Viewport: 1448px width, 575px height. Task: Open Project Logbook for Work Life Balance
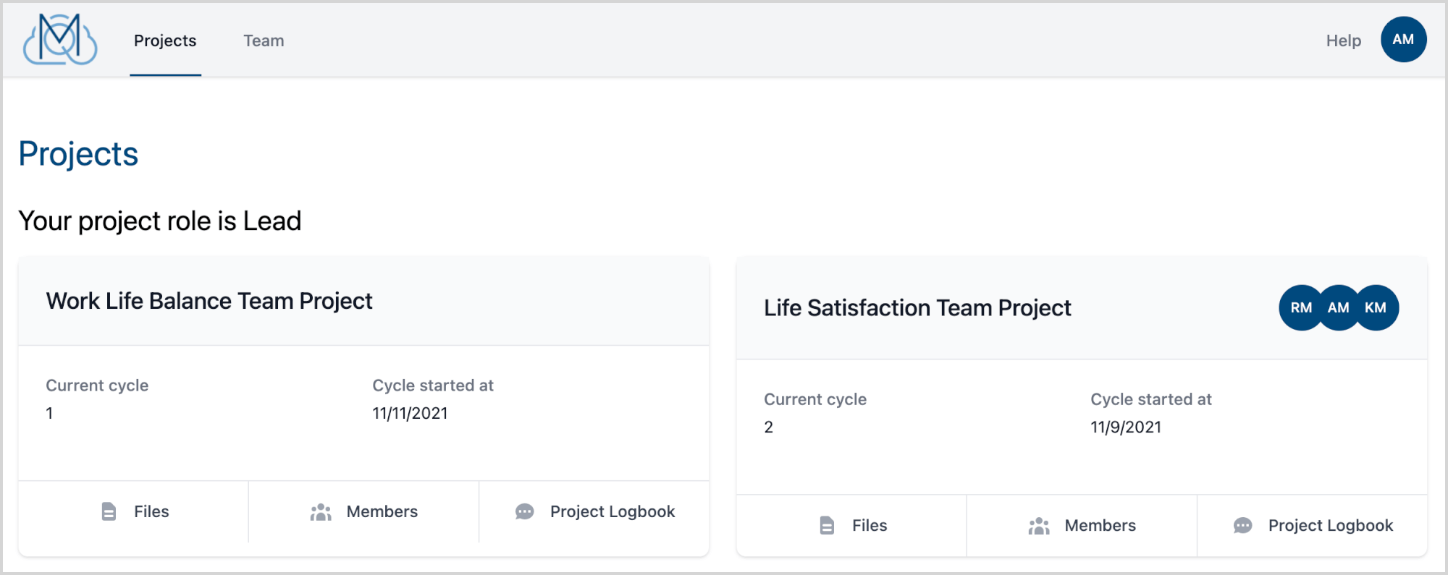612,512
